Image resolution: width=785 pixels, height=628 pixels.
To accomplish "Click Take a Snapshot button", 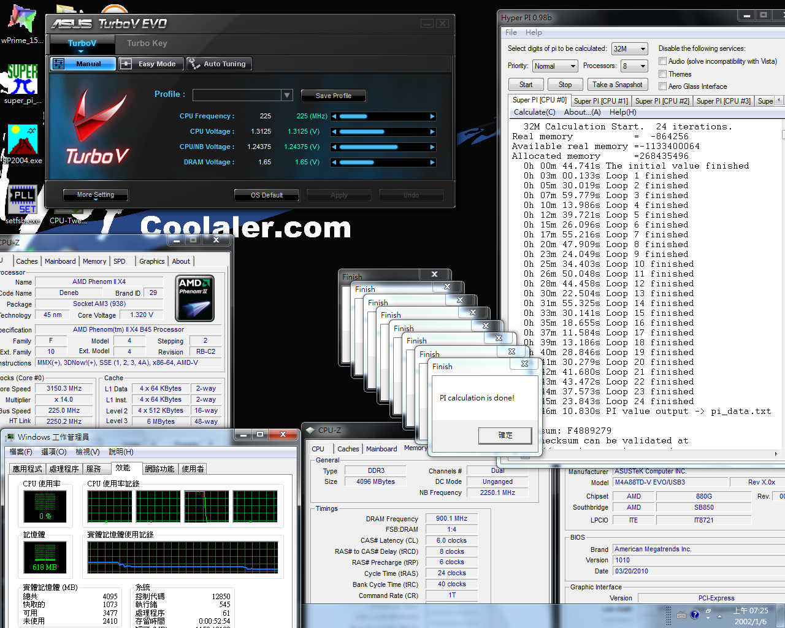I will (x=618, y=85).
